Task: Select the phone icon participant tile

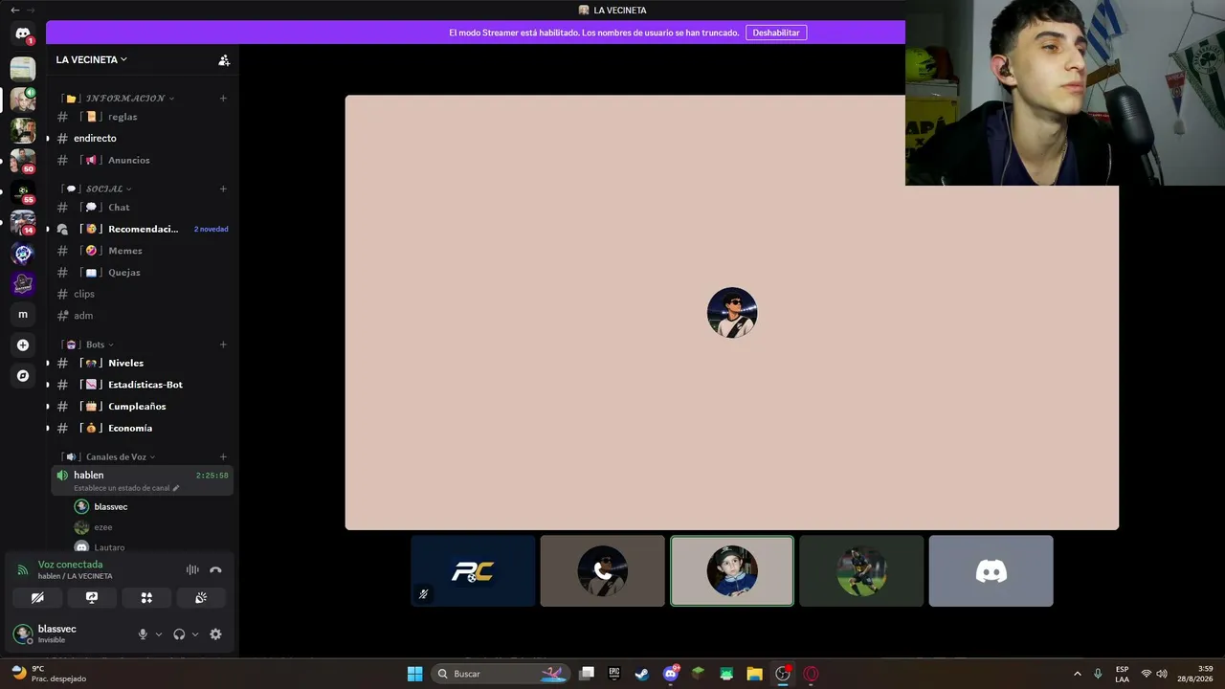Action: pos(602,571)
